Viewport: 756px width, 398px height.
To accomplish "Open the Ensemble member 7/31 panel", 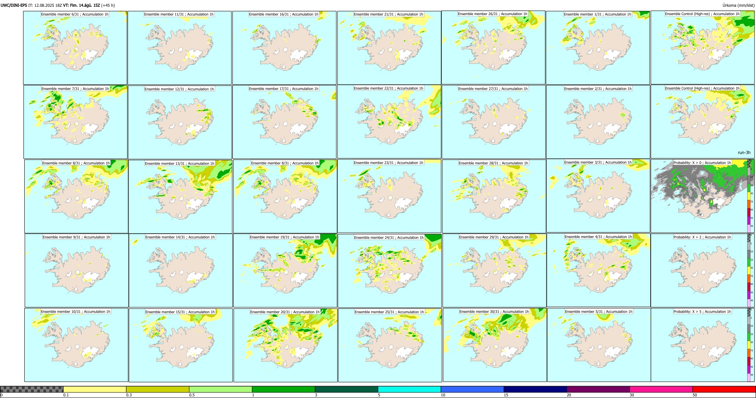I will 76,122.
